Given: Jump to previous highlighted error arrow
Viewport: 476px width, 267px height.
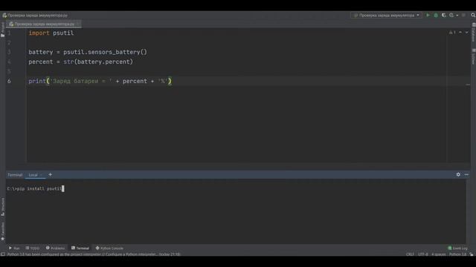Looking at the screenshot, I should [x=460, y=33].
